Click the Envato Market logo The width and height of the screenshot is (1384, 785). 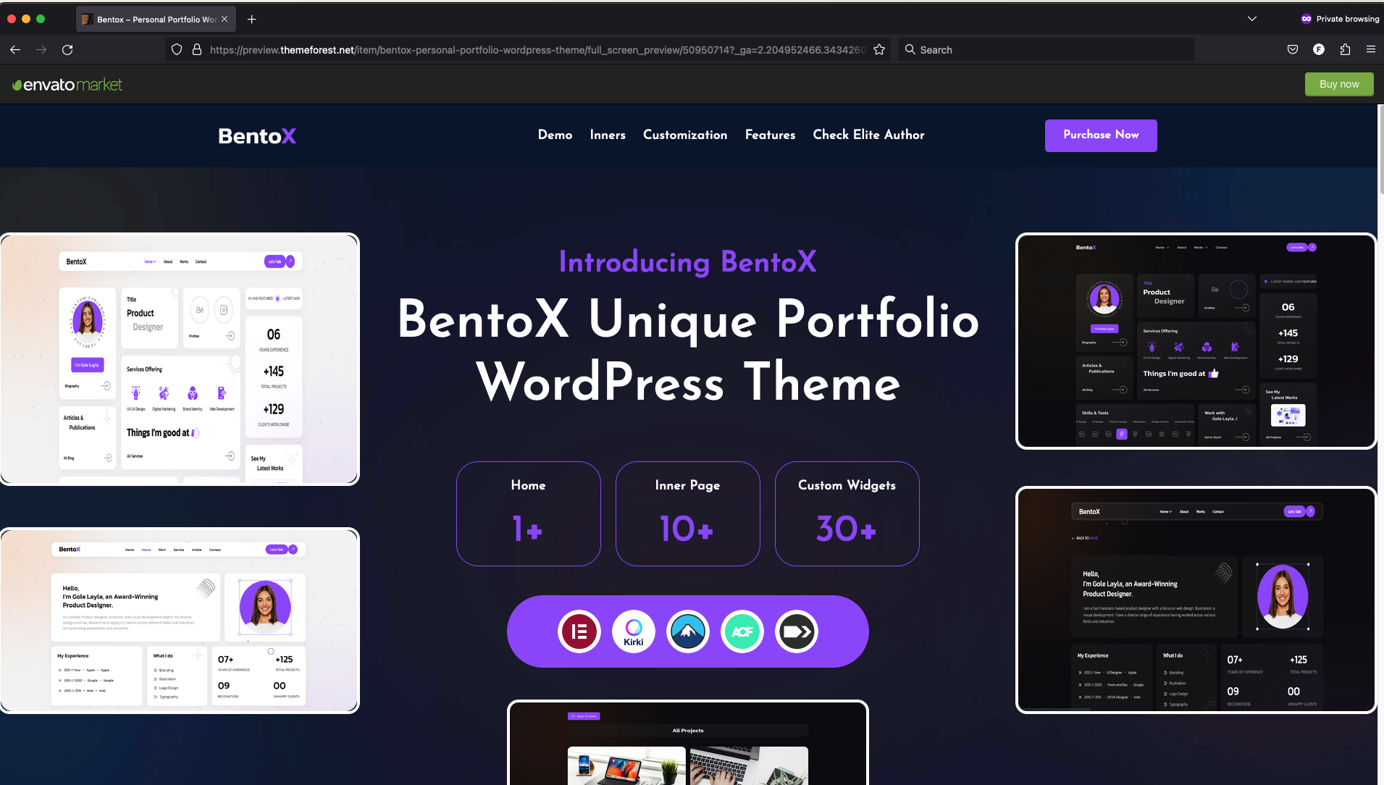click(x=67, y=85)
